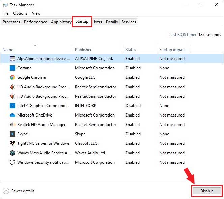
Task: Sort by the Startup impact column header
Action: [174, 49]
